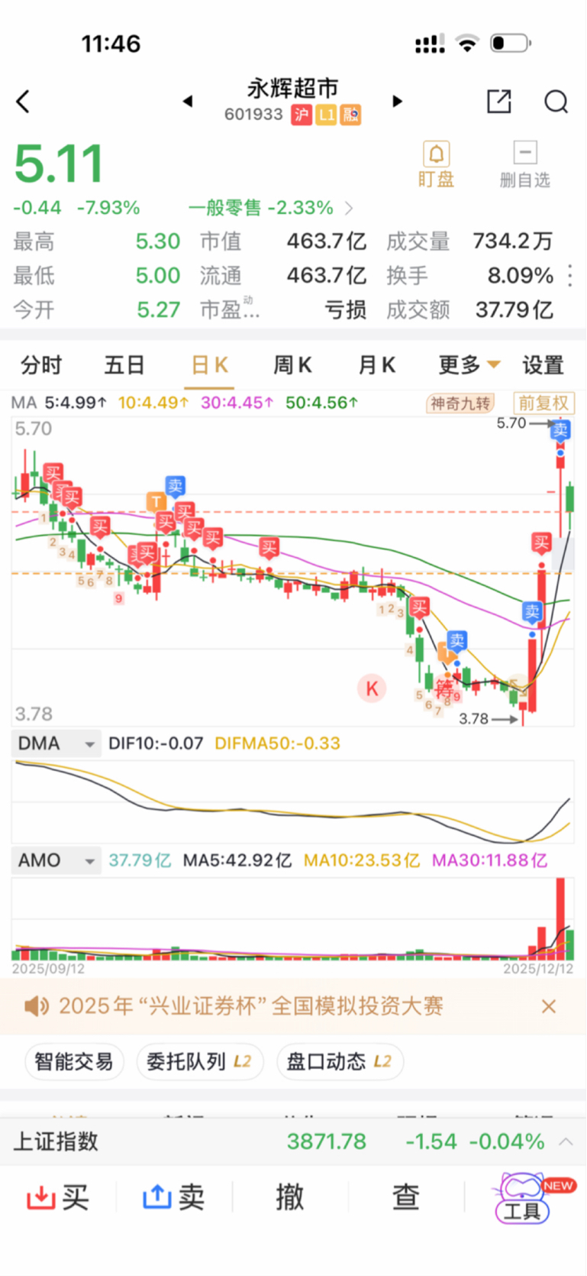The width and height of the screenshot is (587, 1276).
Task: Go back using the left chevron
Action: [x=23, y=101]
